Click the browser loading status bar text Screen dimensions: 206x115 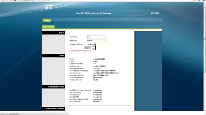click(10, 114)
